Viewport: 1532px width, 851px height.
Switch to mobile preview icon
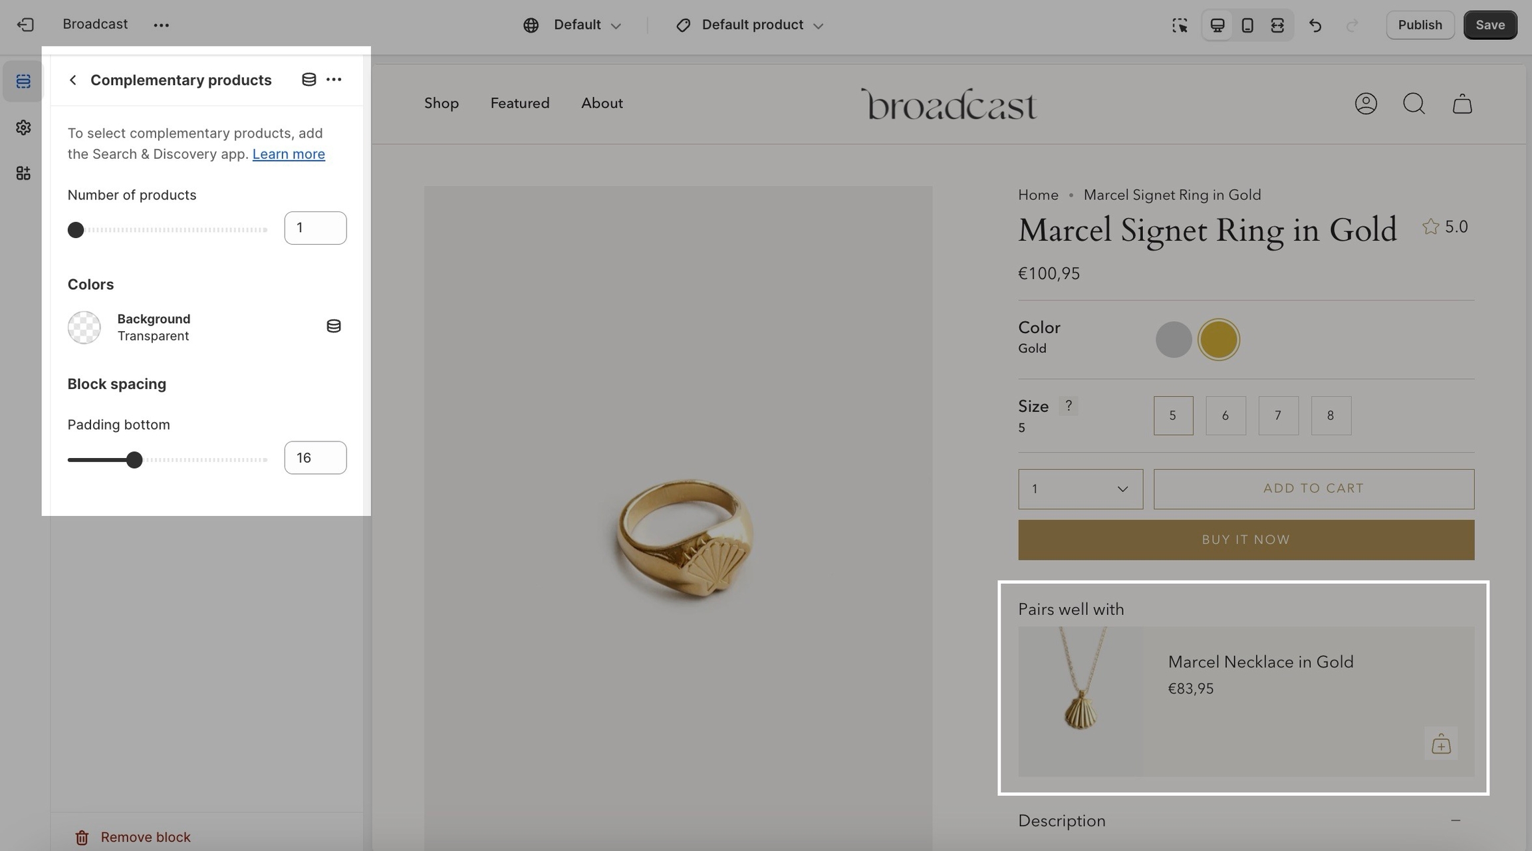tap(1247, 25)
